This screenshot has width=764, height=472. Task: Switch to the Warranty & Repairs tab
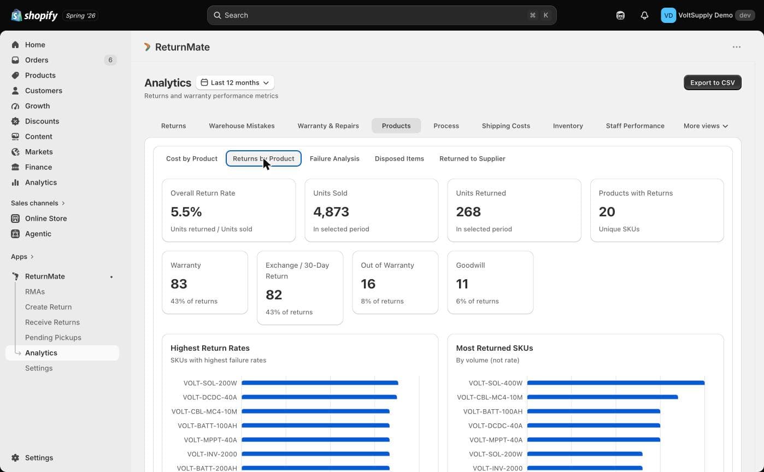(328, 126)
